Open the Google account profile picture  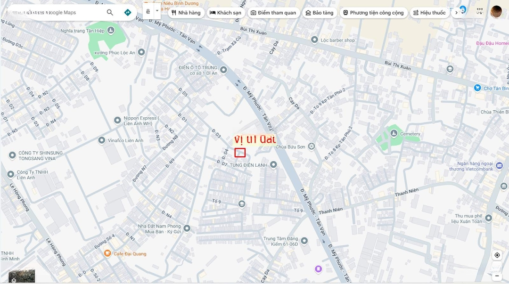496,12
